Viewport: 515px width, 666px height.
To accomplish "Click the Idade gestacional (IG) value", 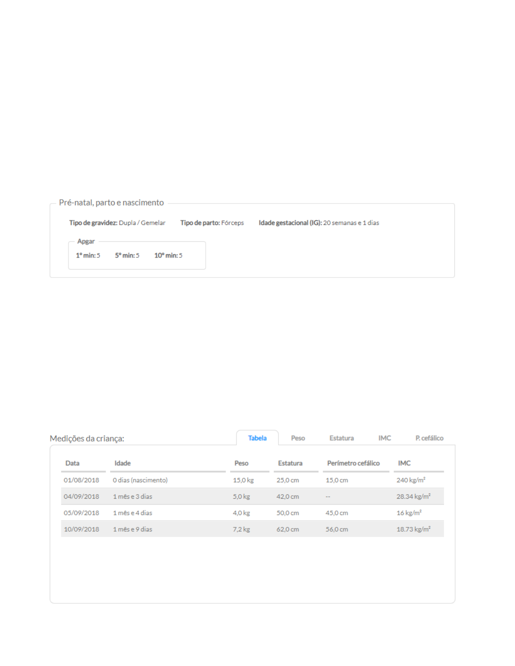I will [351, 223].
